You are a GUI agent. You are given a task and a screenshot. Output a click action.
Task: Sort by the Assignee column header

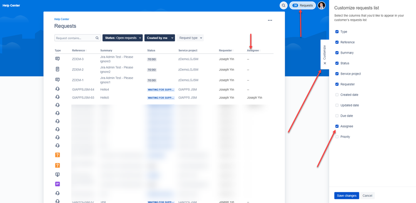click(x=253, y=51)
